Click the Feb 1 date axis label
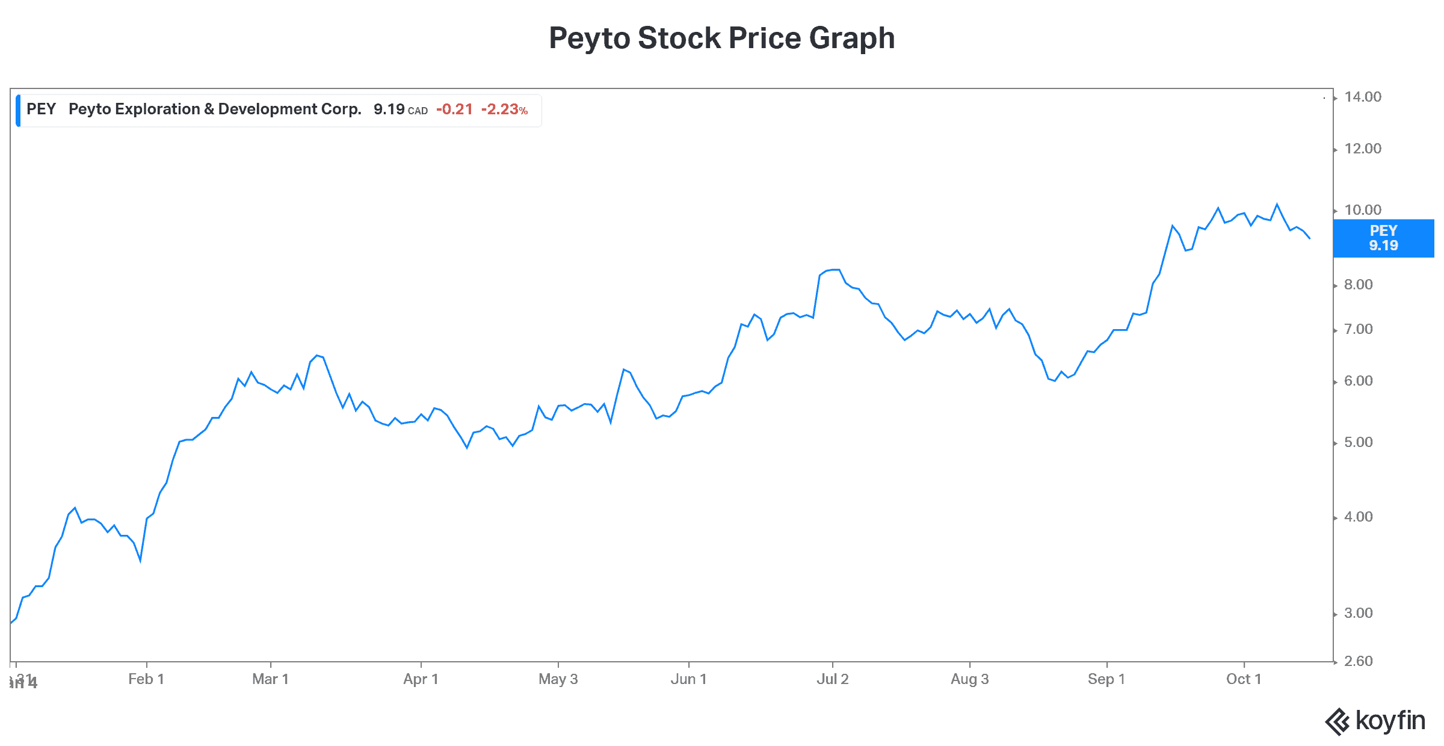 click(146, 679)
